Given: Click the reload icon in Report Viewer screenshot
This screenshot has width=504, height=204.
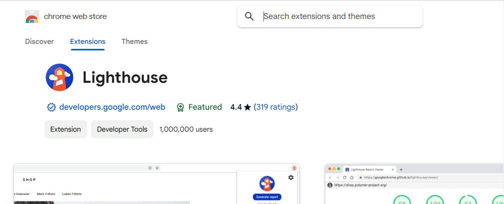Looking at the screenshot, I should (x=344, y=178).
